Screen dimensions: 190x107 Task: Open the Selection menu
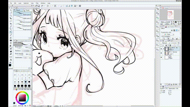(x=26, y=3)
